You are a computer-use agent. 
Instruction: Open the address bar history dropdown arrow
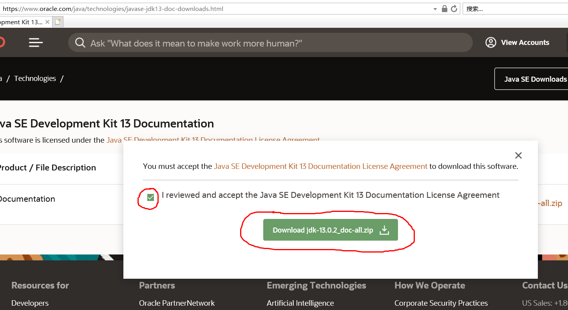[x=435, y=9]
